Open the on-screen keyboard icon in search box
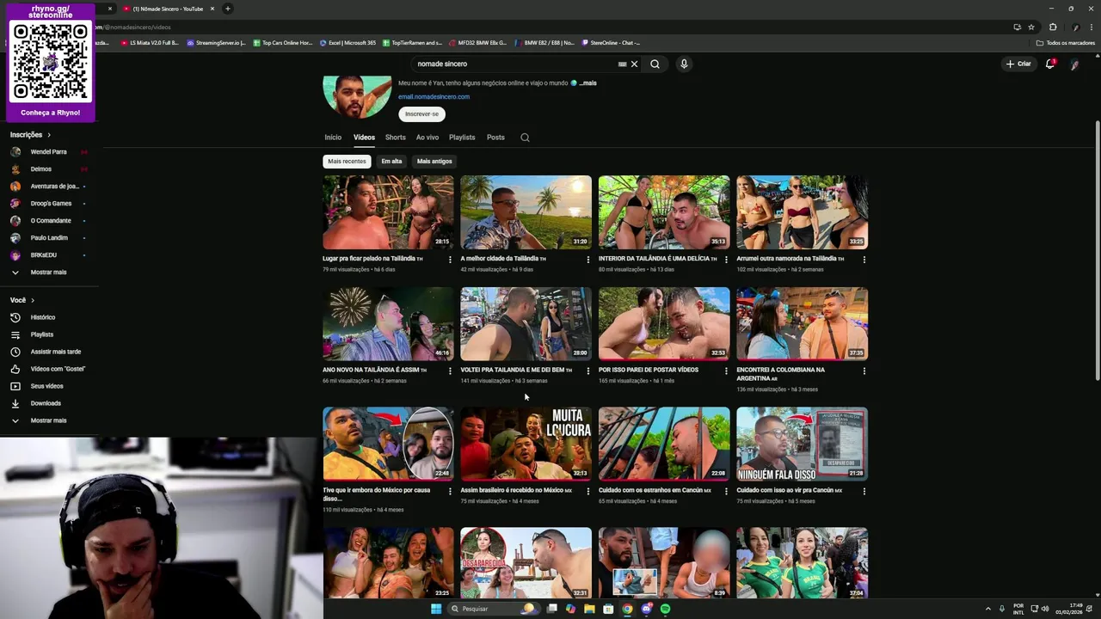The height and width of the screenshot is (619, 1101). point(622,64)
